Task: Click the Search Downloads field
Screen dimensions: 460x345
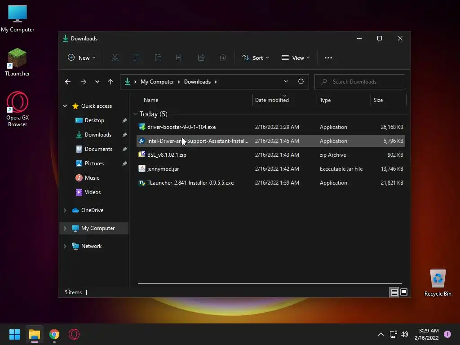Action: [x=360, y=82]
